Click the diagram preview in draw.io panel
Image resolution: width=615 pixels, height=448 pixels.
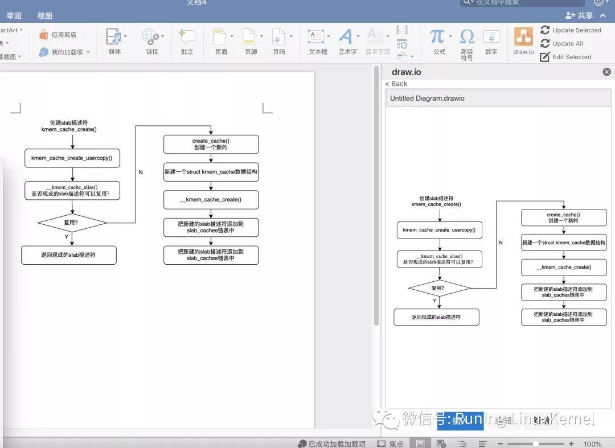click(501, 260)
